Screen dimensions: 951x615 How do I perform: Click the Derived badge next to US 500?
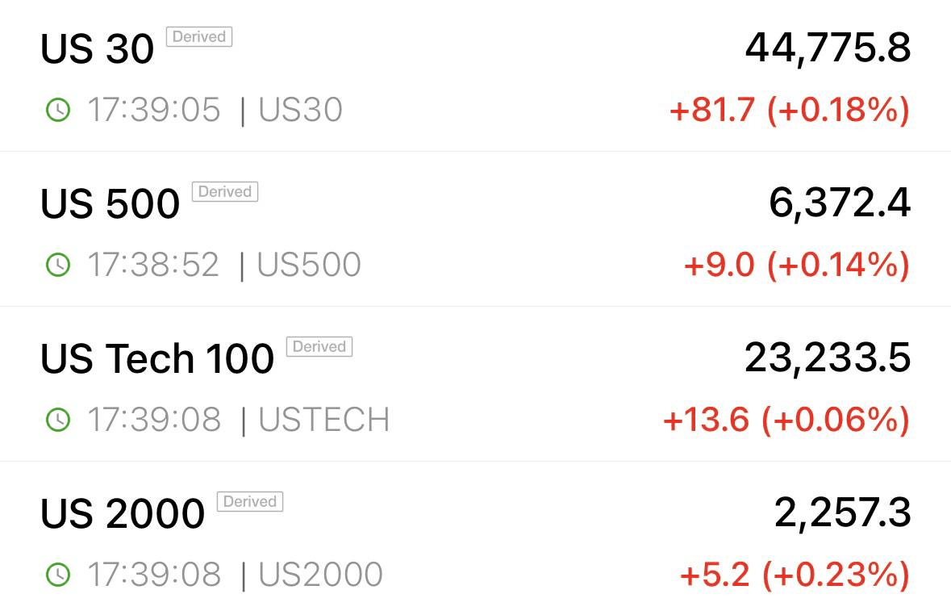click(x=225, y=192)
